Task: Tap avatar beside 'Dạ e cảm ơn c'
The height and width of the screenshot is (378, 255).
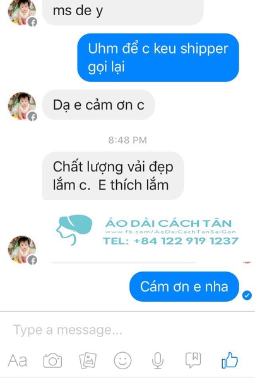Action: click(22, 106)
